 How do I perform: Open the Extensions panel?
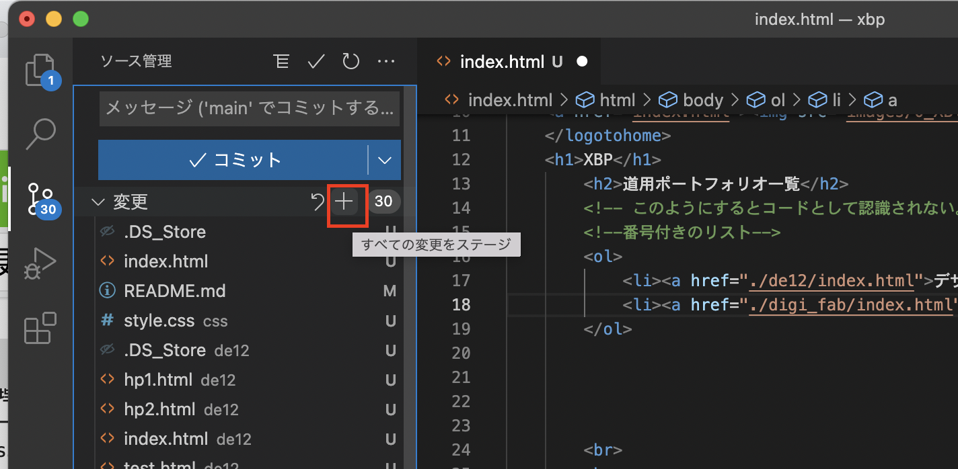click(40, 327)
